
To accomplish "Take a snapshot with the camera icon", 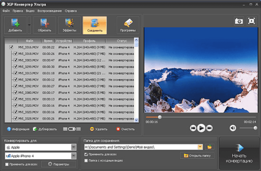I will coord(239,21).
